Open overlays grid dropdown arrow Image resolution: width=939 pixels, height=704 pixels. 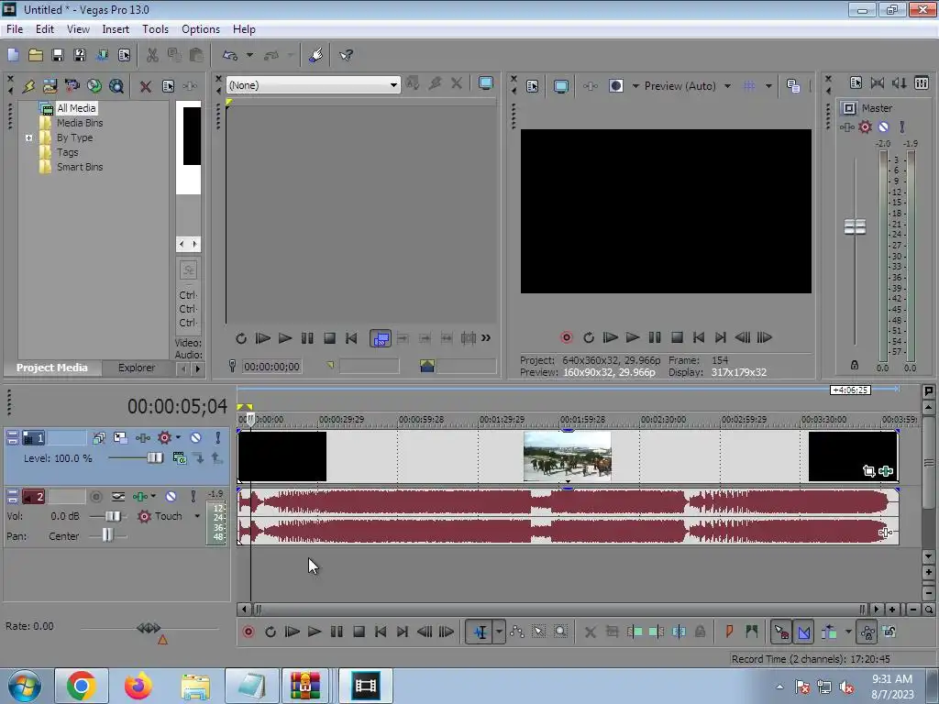pyautogui.click(x=768, y=86)
